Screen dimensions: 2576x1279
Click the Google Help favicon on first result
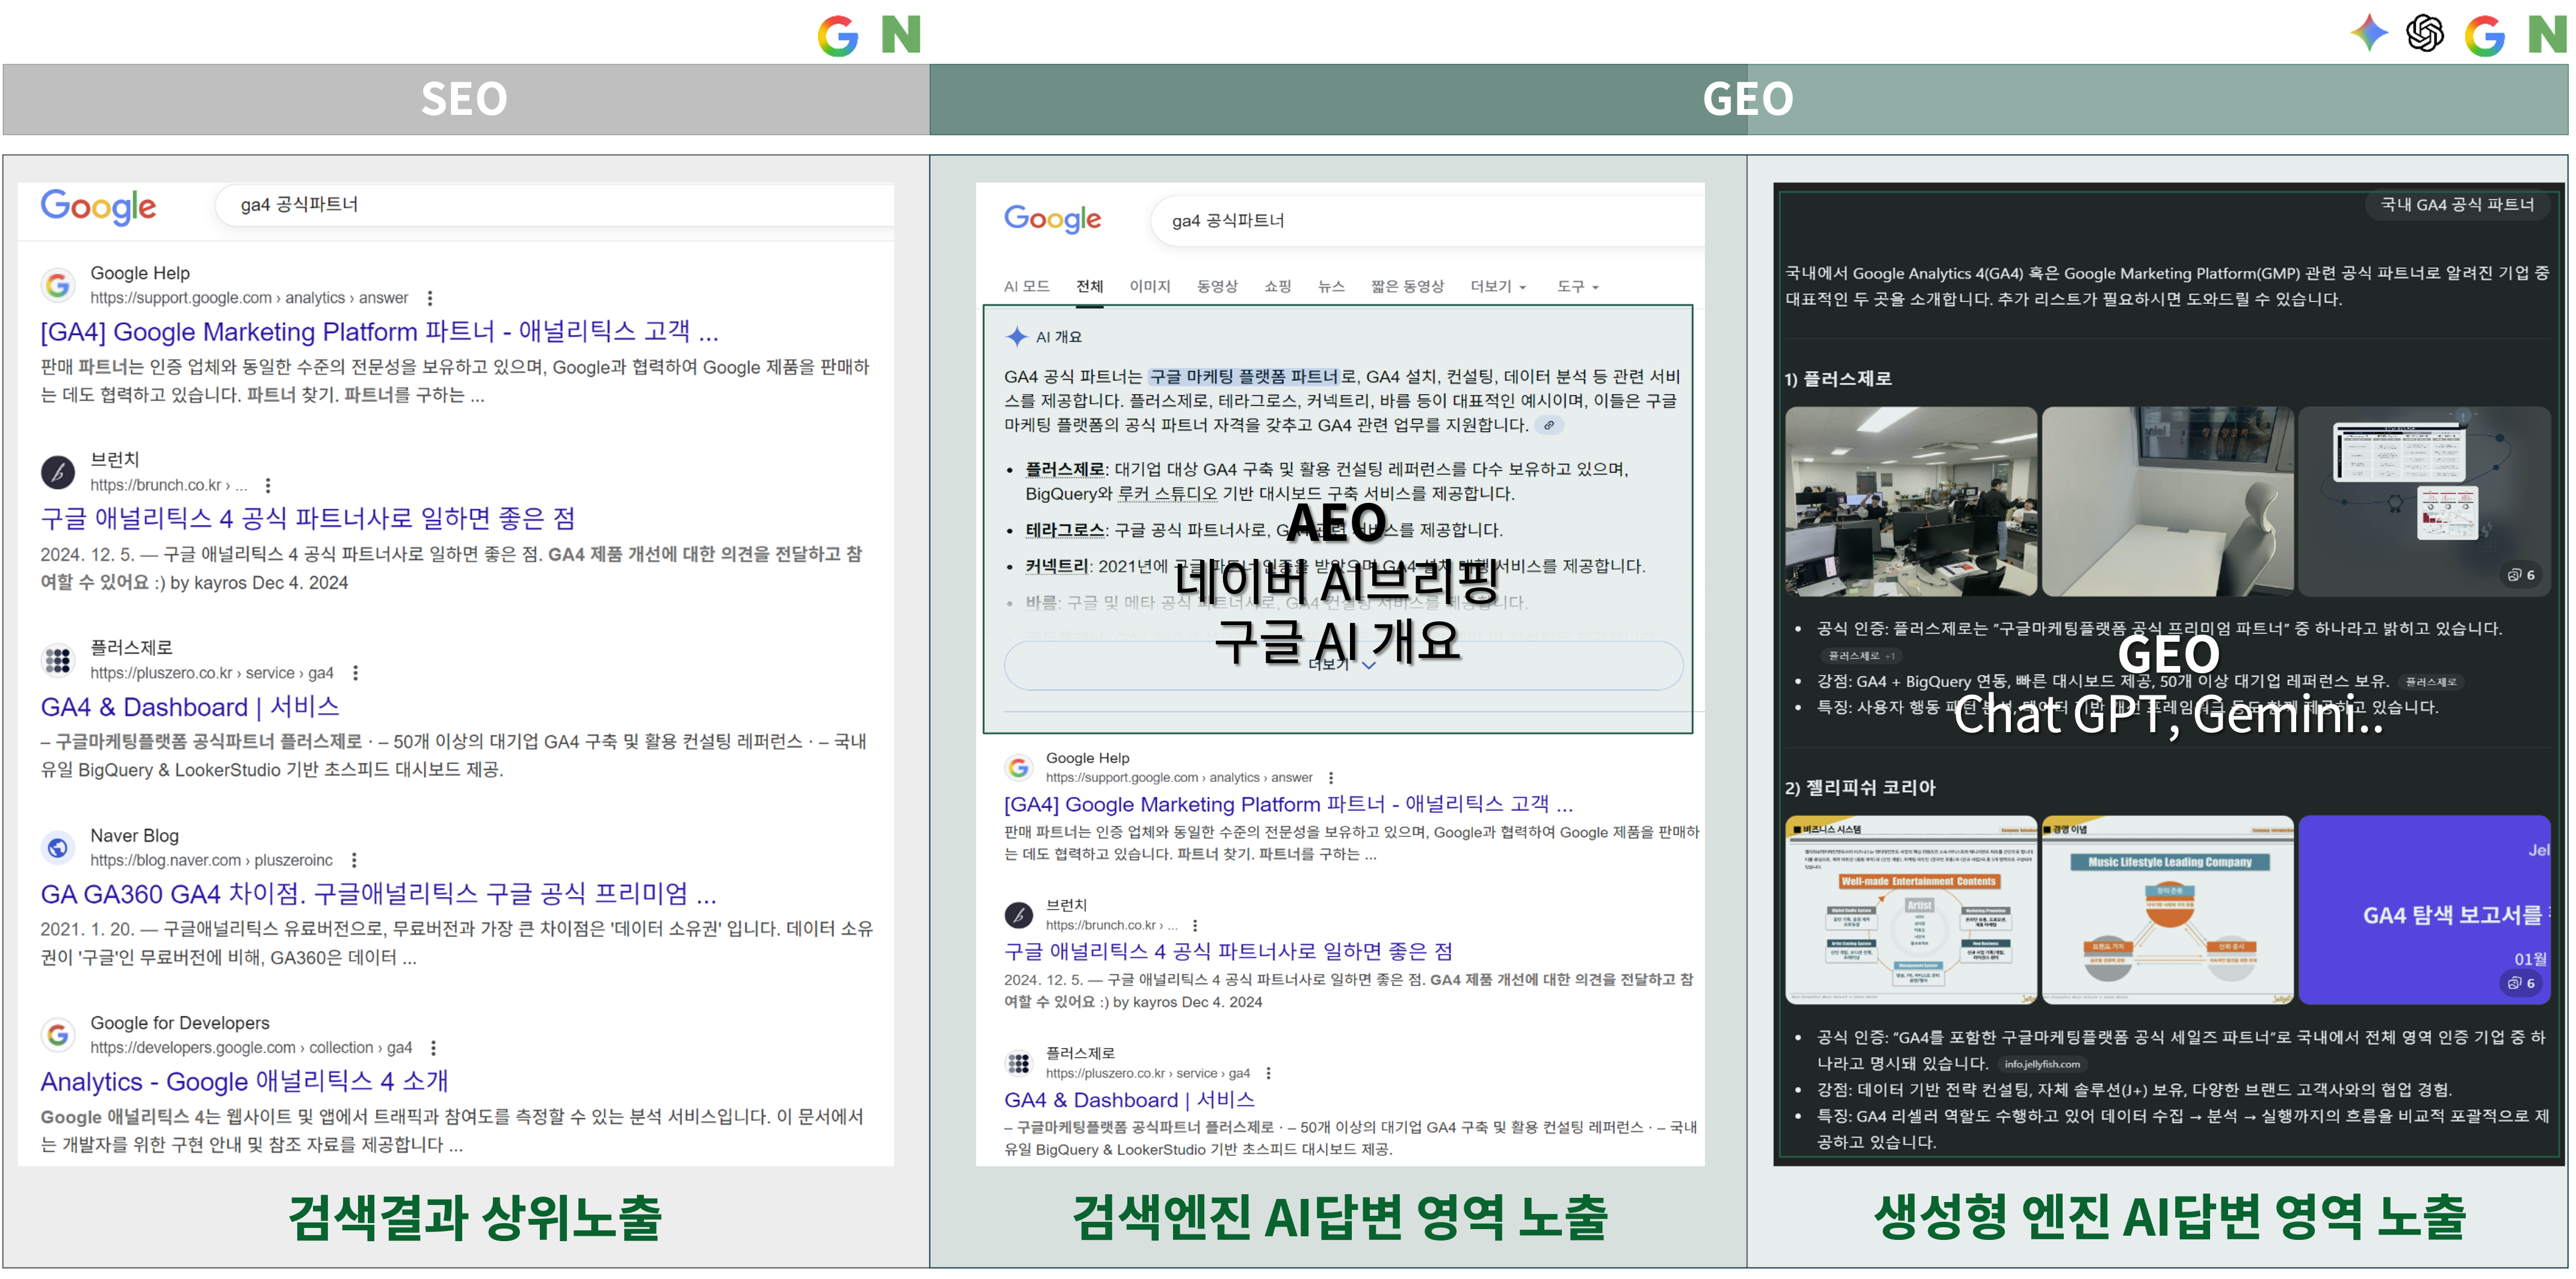[58, 285]
